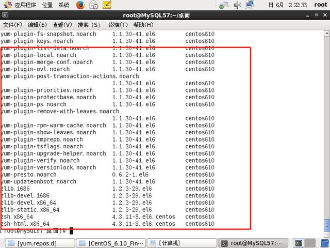Click the removable drive tray icon
The width and height of the screenshot is (330, 248).
pos(224,5)
